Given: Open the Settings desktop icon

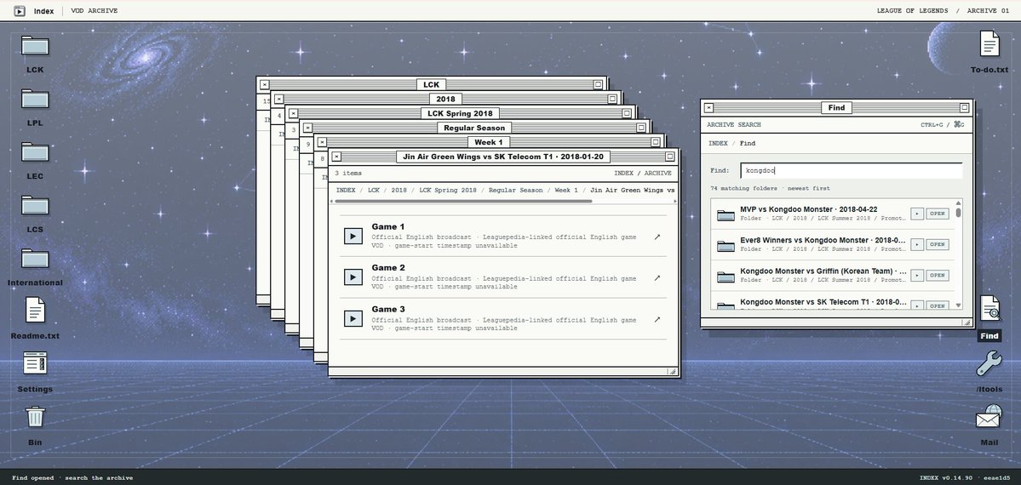Looking at the screenshot, I should point(35,363).
